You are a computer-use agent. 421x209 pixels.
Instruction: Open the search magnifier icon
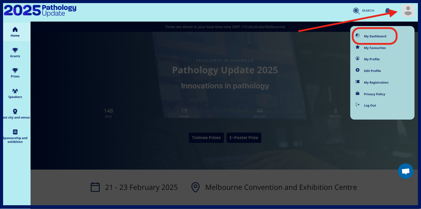(356, 11)
